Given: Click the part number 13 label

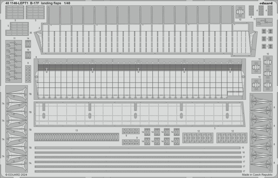Looking at the screenshot, I should (x=76, y=130).
